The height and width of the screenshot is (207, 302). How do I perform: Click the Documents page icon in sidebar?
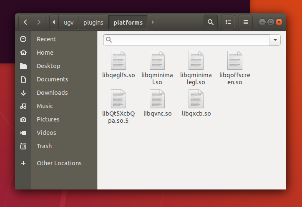[23, 79]
